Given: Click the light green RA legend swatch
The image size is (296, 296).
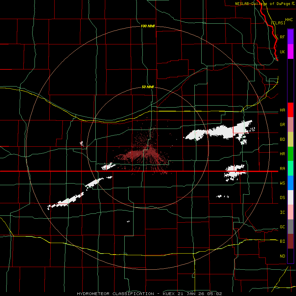Looking at the screenshot, I should click(290, 168).
